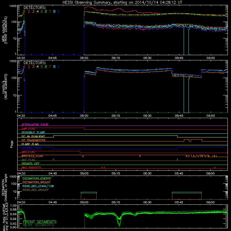Image resolution: width=231 pixels, height=231 pixels.
Task: Click the cyan decimation step starting before 05:00
Action: point(89,192)
